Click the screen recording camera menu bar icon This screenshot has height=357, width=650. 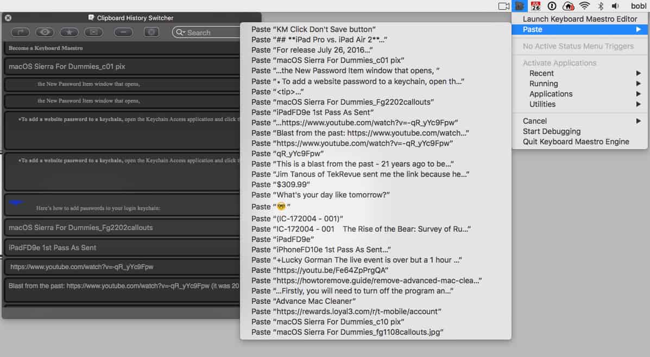(x=504, y=6)
